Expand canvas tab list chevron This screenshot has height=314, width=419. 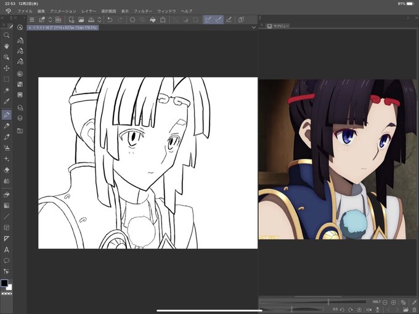tap(254, 27)
